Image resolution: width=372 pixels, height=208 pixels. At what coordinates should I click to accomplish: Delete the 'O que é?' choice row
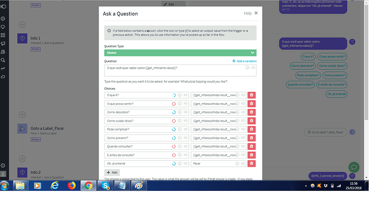pos(251,95)
